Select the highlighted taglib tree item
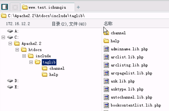Image resolution: width=169 pixels, height=111 pixels. pyautogui.click(x=49, y=62)
